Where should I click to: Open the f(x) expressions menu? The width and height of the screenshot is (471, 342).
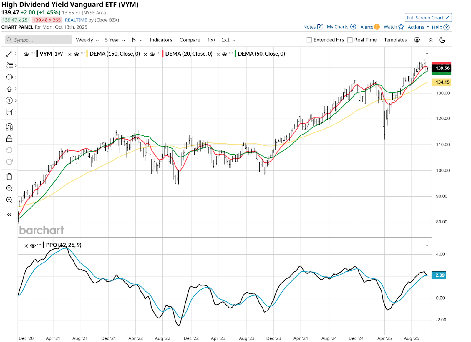point(211,40)
